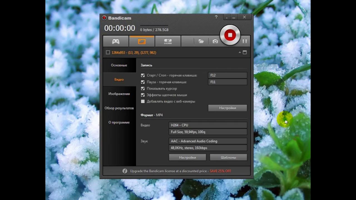Image resolution: width=356 pixels, height=200 pixels.
Task: Click the 48,0KHz, stereo, 192kbps field
Action: [x=208, y=148]
